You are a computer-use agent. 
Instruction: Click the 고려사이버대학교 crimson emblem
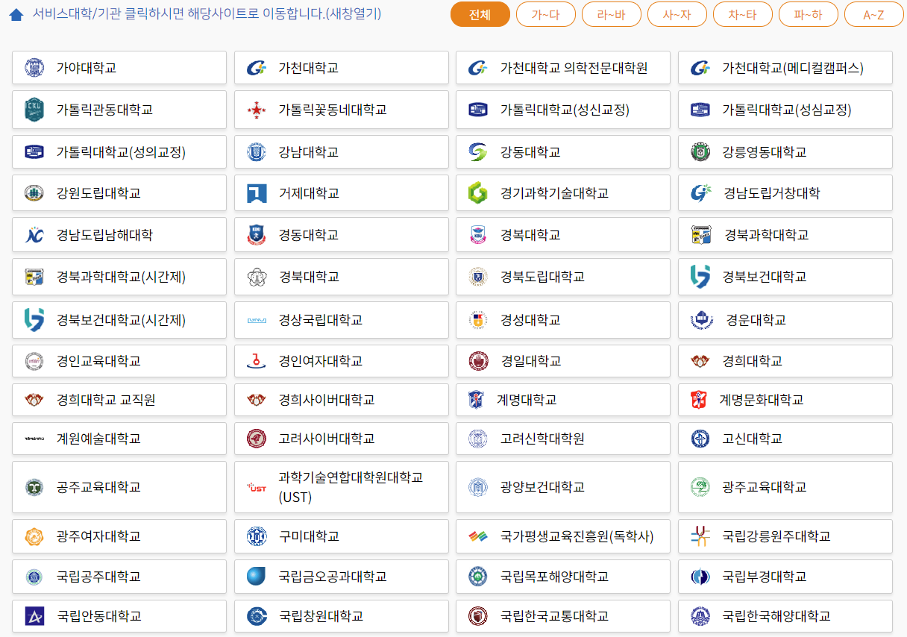[257, 439]
